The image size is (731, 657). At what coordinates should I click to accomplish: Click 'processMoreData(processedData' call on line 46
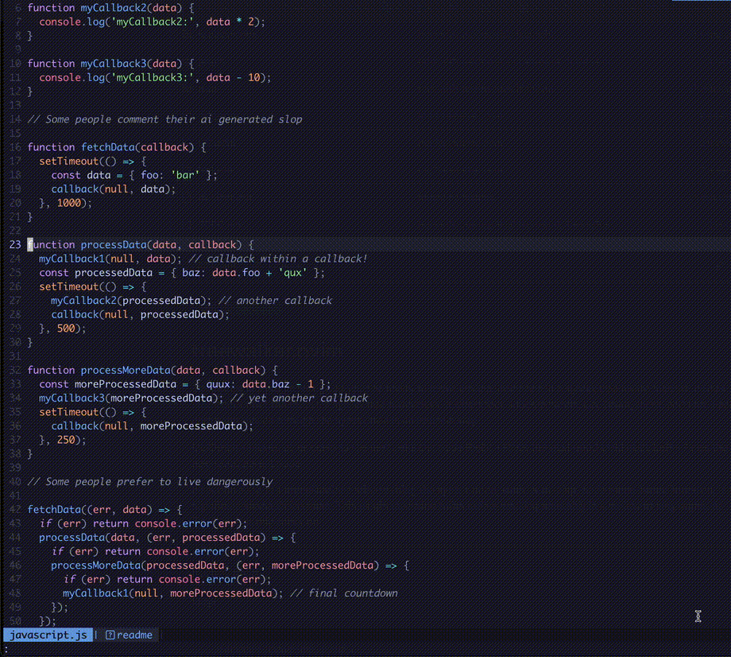pyautogui.click(x=137, y=566)
